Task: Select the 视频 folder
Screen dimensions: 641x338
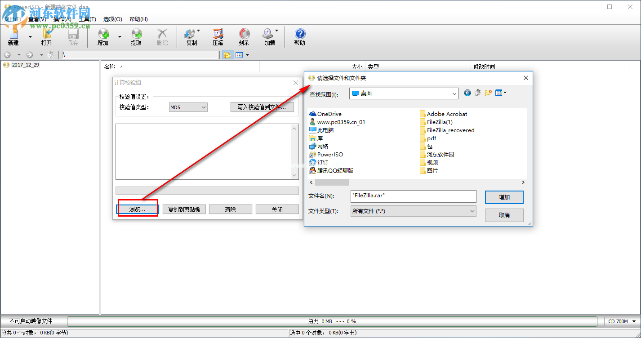Action: click(x=428, y=162)
